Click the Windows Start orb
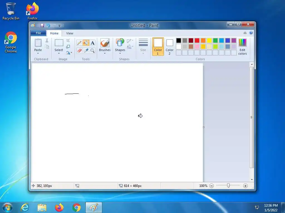 point(8,207)
